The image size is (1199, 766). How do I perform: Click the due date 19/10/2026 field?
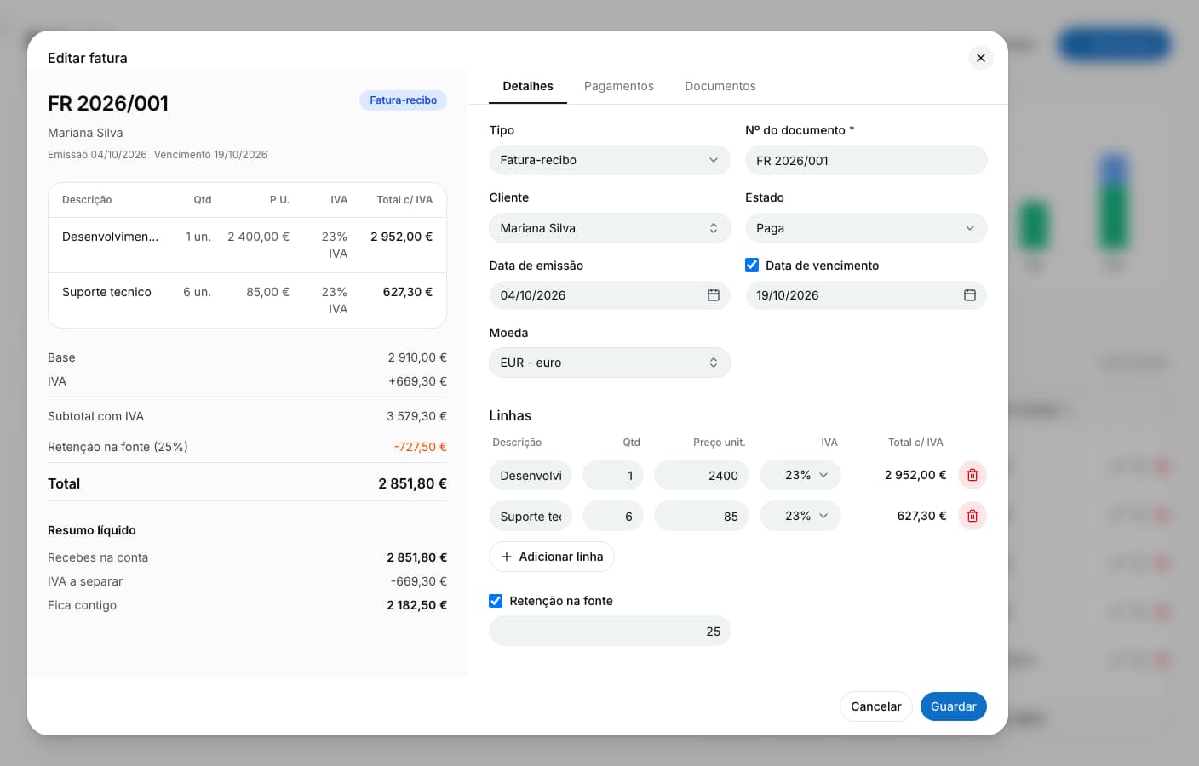(x=866, y=295)
